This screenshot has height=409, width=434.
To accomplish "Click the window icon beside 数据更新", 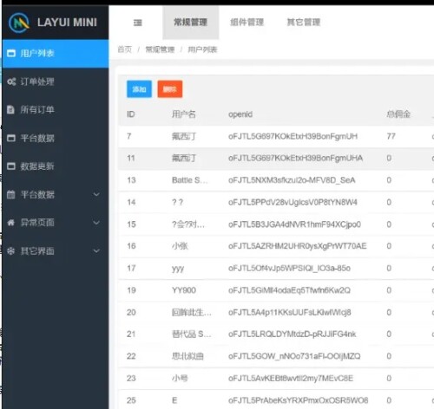I will (11, 166).
